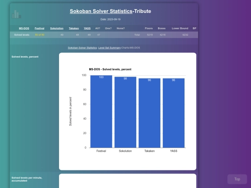The width and height of the screenshot is (251, 188).
Task: Open the Sokolution solver header link
Action: 57,28
